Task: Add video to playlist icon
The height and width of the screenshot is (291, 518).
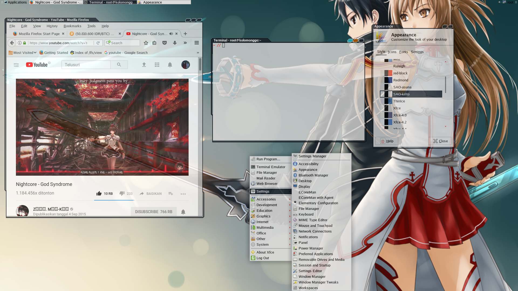Action: pos(171,193)
